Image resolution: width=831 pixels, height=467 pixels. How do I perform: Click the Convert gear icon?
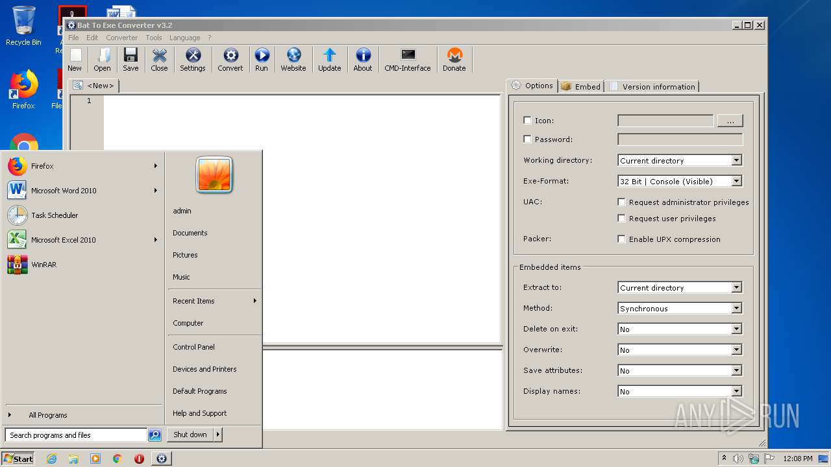coord(230,55)
